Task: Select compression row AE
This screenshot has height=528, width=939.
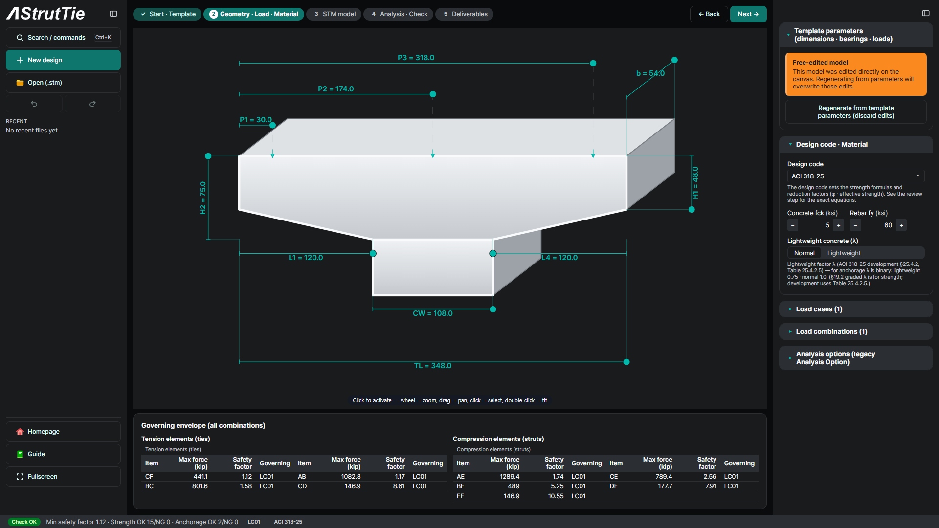Action: pos(529,477)
